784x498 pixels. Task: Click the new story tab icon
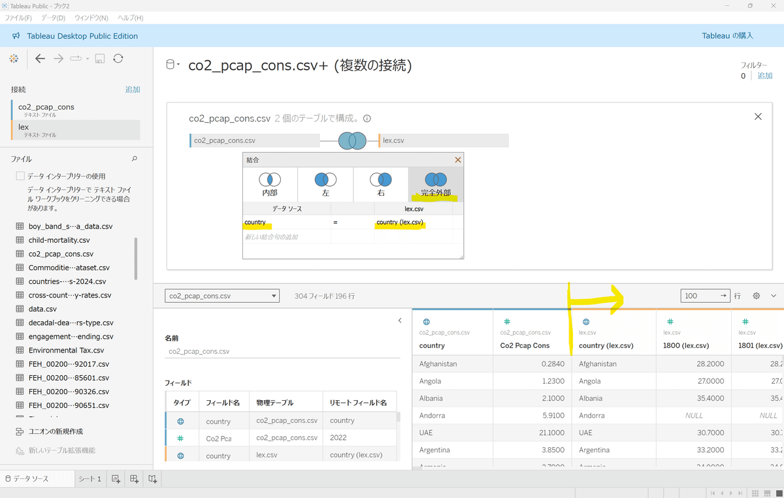point(153,479)
